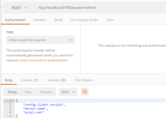166x118 pixels.
Task: Open the response Cookies (1) tab
Action: point(29,80)
